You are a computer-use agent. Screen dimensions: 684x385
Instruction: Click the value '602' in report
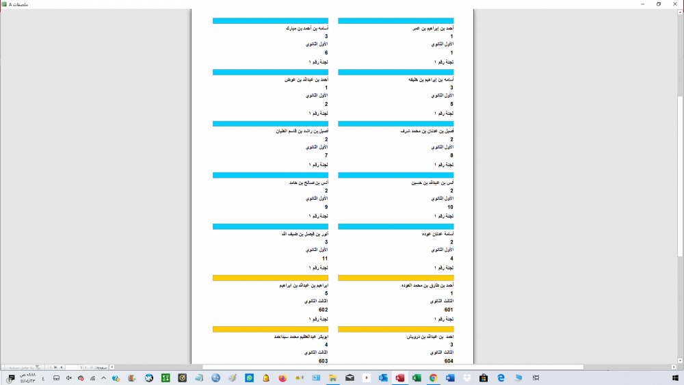[x=323, y=310]
